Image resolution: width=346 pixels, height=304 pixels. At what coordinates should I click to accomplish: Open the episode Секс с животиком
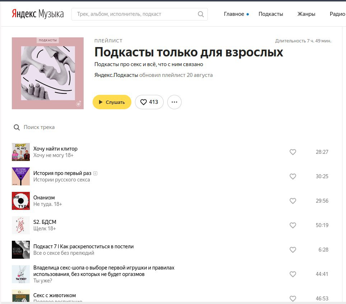55,295
